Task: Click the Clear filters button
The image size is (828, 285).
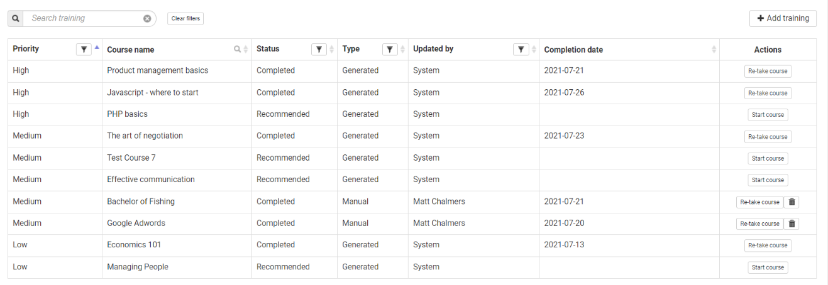Action: pos(185,18)
